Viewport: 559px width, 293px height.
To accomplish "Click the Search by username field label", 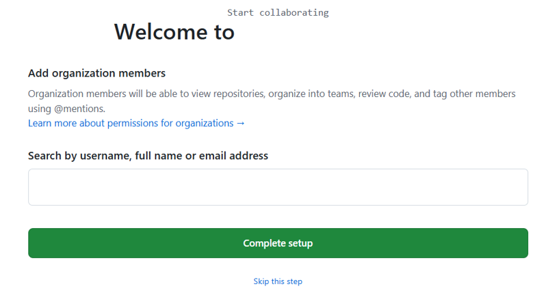I will coord(148,156).
